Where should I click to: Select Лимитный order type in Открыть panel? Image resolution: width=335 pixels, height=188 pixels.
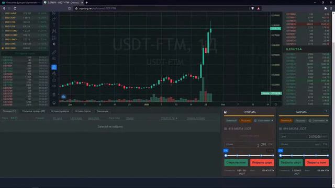click(231, 121)
